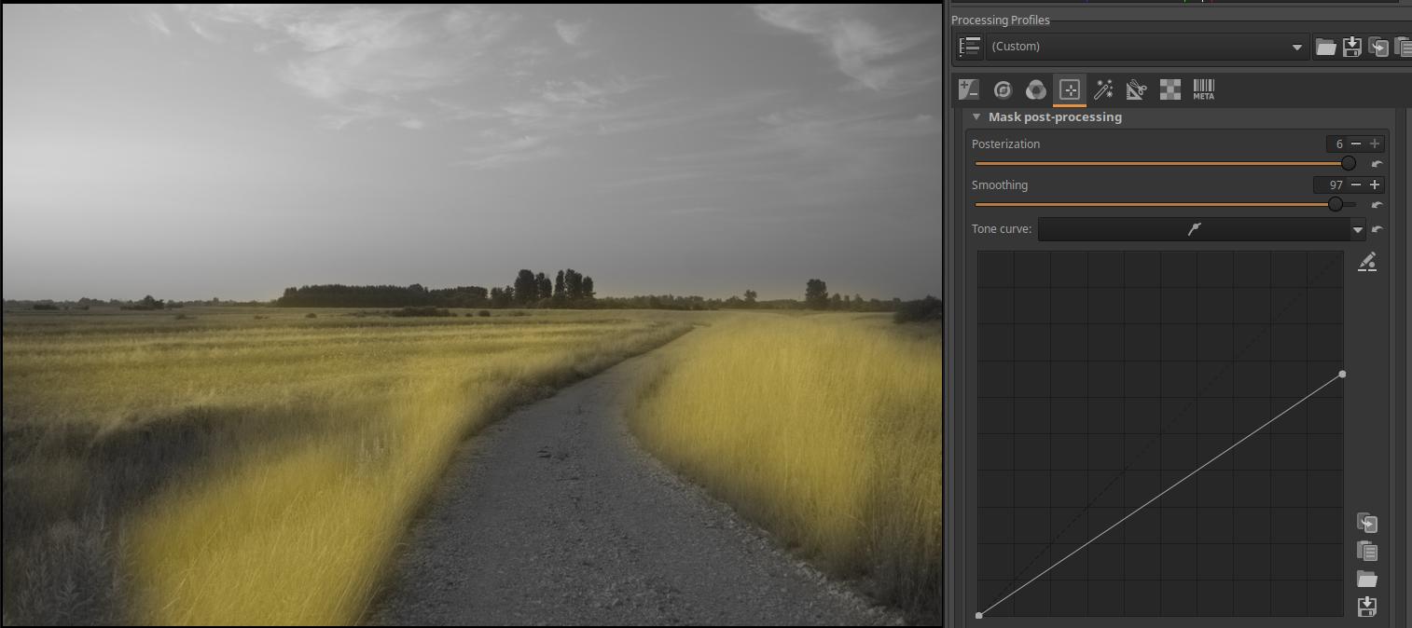Click the Smoothing slider handle
Screen dimensions: 1412x628
point(1336,204)
